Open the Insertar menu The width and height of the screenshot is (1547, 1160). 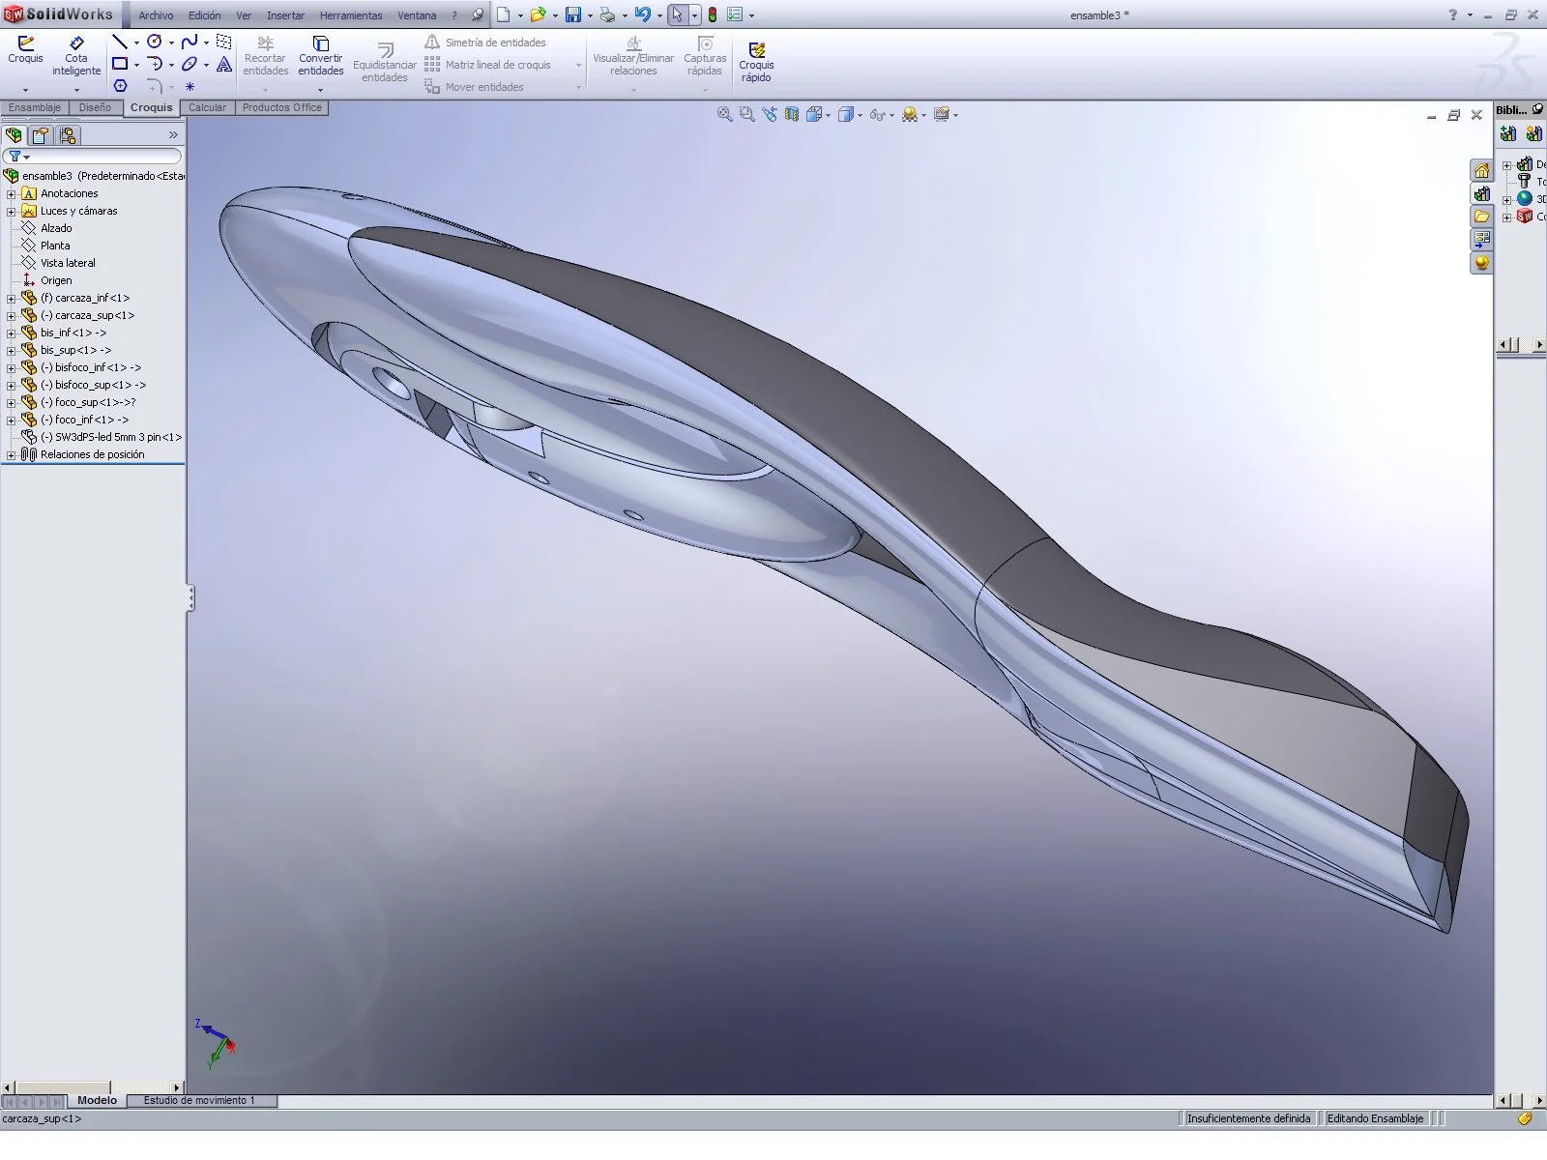285,15
